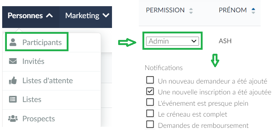This screenshot has width=278, height=138.
Task: Expand the Marketing menu chevron
Action: pos(106,16)
